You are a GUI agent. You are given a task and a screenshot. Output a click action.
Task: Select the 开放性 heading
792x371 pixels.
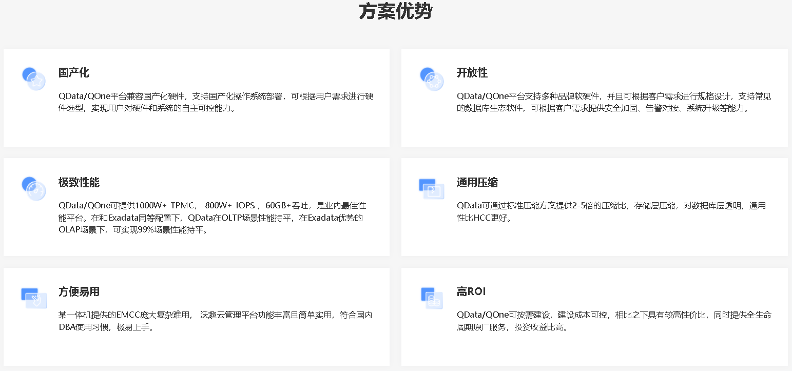tap(472, 73)
